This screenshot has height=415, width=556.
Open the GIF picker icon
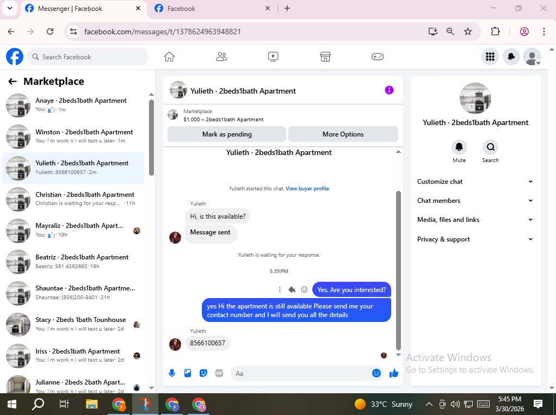click(x=219, y=373)
